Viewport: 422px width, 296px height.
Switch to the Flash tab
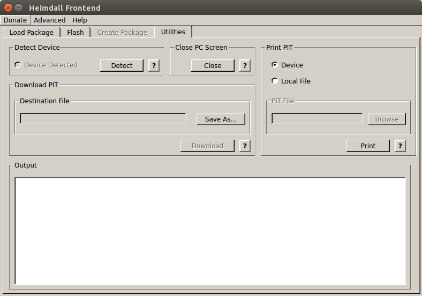(x=76, y=32)
